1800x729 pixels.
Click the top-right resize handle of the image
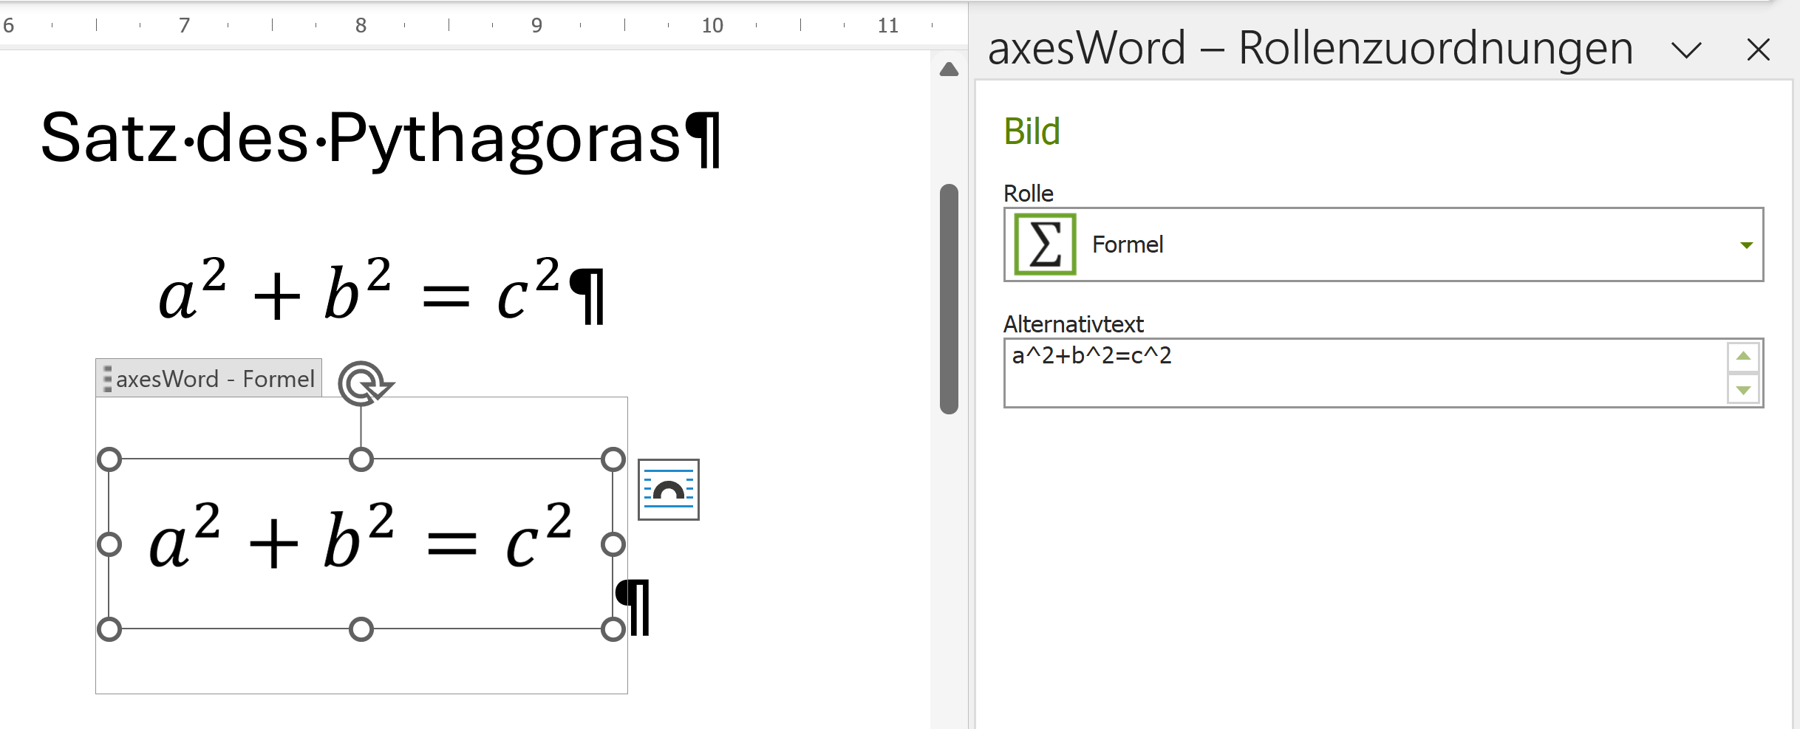pyautogui.click(x=613, y=459)
